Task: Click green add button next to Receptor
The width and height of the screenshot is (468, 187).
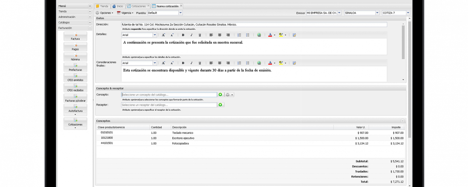Action: (220, 105)
